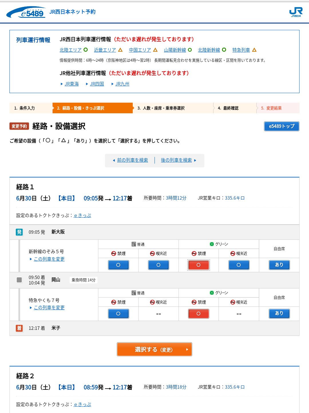Select のぞみ5号 自由席 あり
The height and width of the screenshot is (413, 309).
[x=279, y=265]
